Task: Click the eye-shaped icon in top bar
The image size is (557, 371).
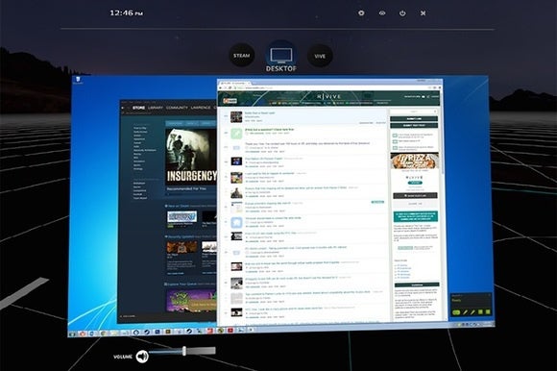Action: click(x=382, y=13)
